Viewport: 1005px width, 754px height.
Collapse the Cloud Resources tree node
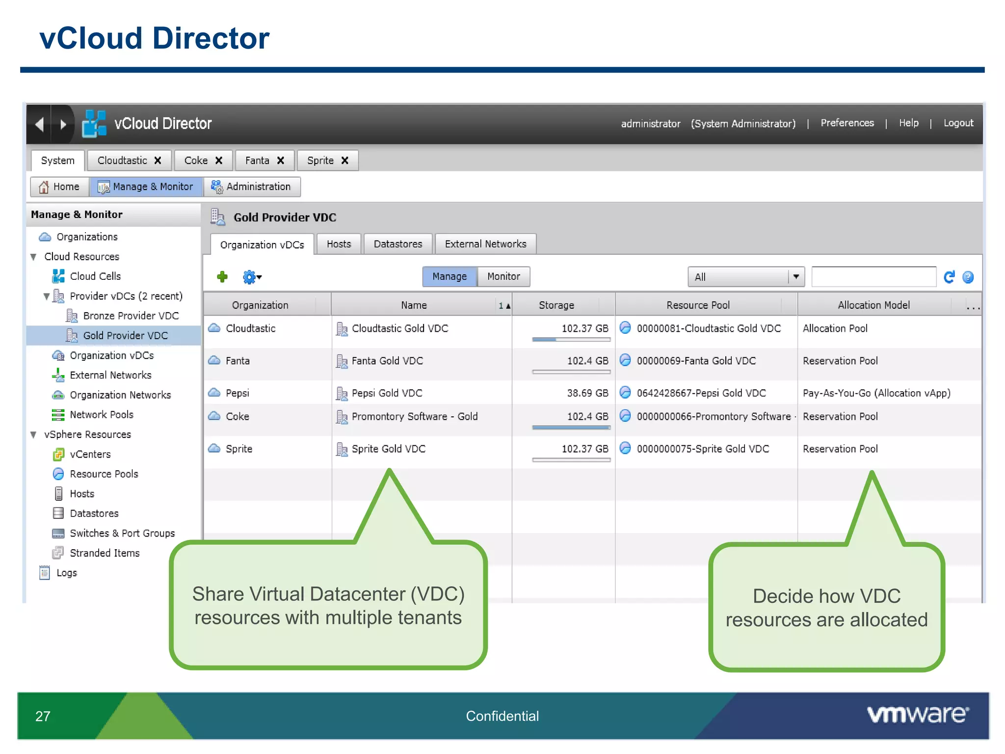pos(33,257)
